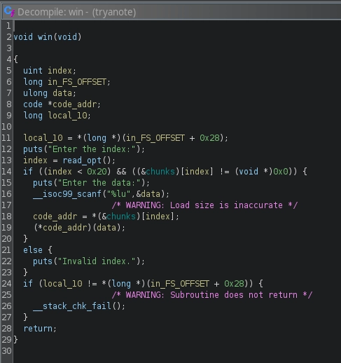Click the chunks reference on line 18

click(x=121, y=217)
